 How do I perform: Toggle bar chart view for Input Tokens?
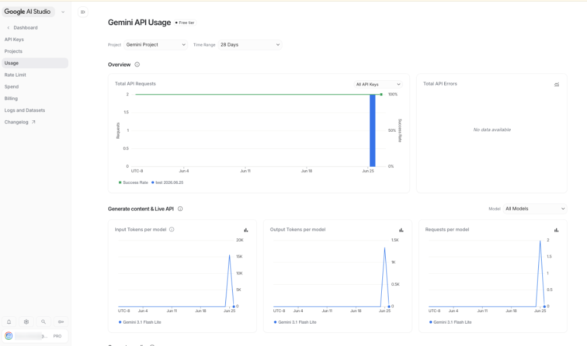[x=246, y=230]
